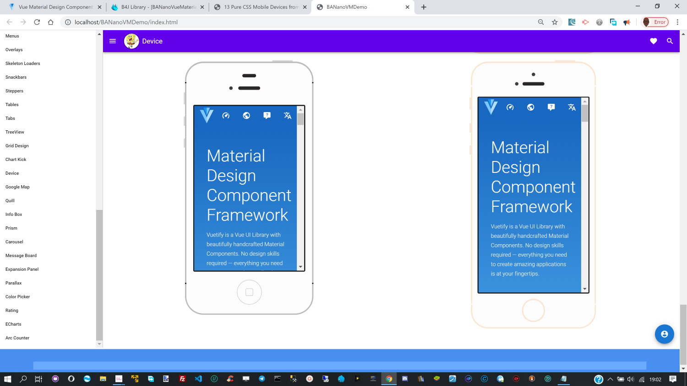Open a new browser tab
Viewport: 687px width, 386px height.
[424, 7]
